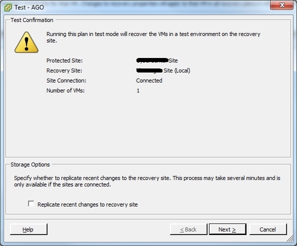This screenshot has width=297, height=246.
Task: Click the Test Confirmation group heading
Action: pos(32,20)
